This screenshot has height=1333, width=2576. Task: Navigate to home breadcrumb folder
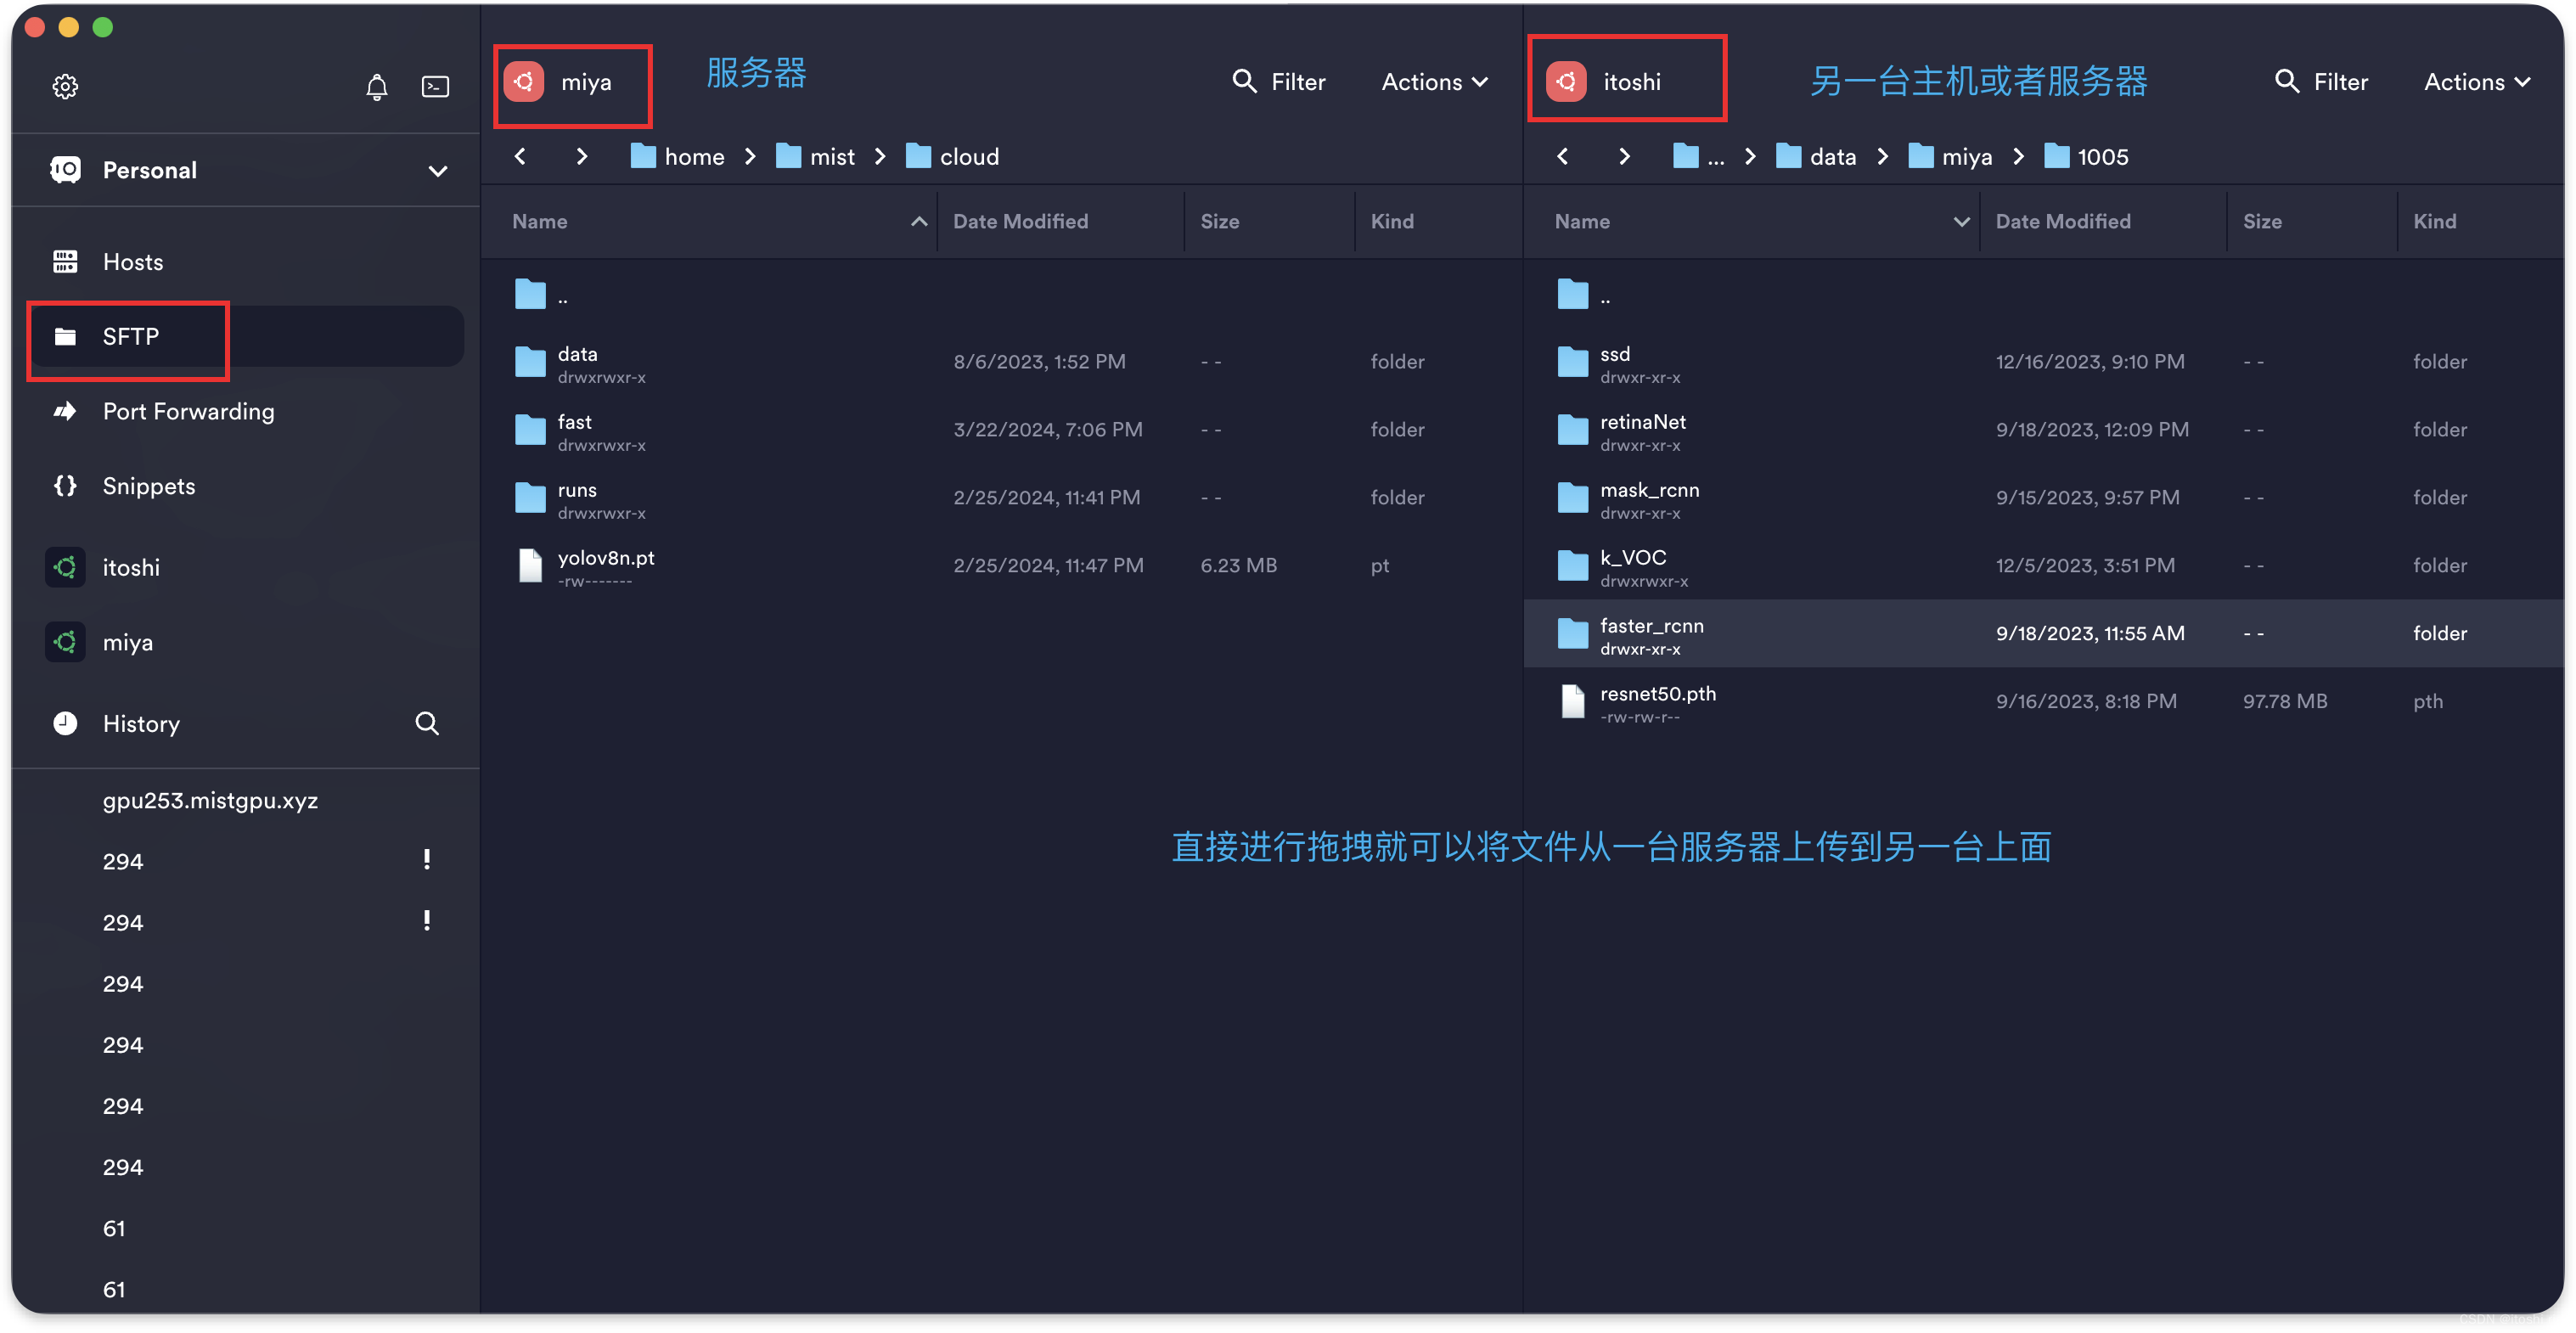(x=678, y=157)
